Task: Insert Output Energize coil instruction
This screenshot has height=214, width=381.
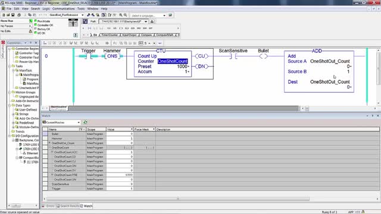Action: [121, 28]
